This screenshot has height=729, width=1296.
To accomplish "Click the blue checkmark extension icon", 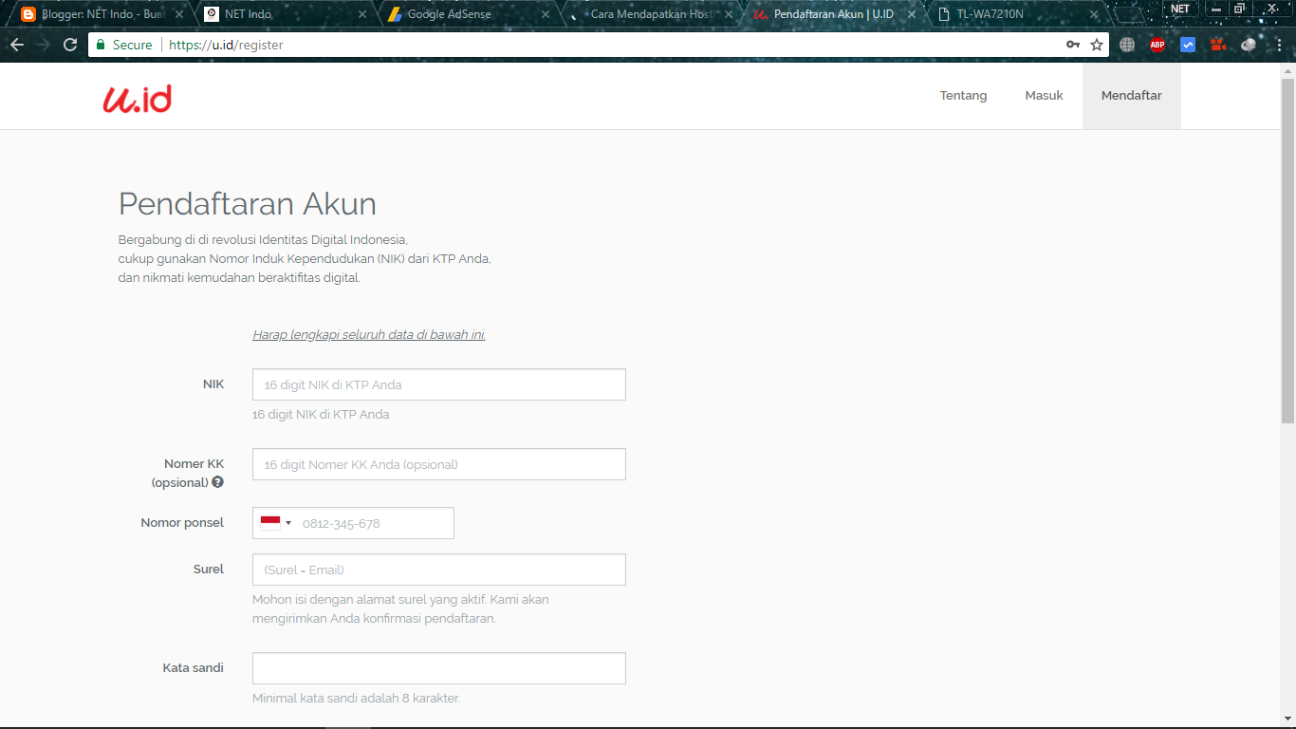I will point(1188,45).
